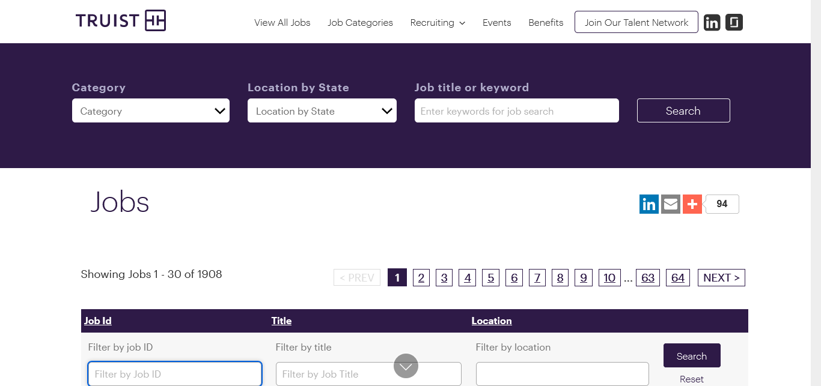
Task: Focus the job keyword search field
Action: coord(516,111)
